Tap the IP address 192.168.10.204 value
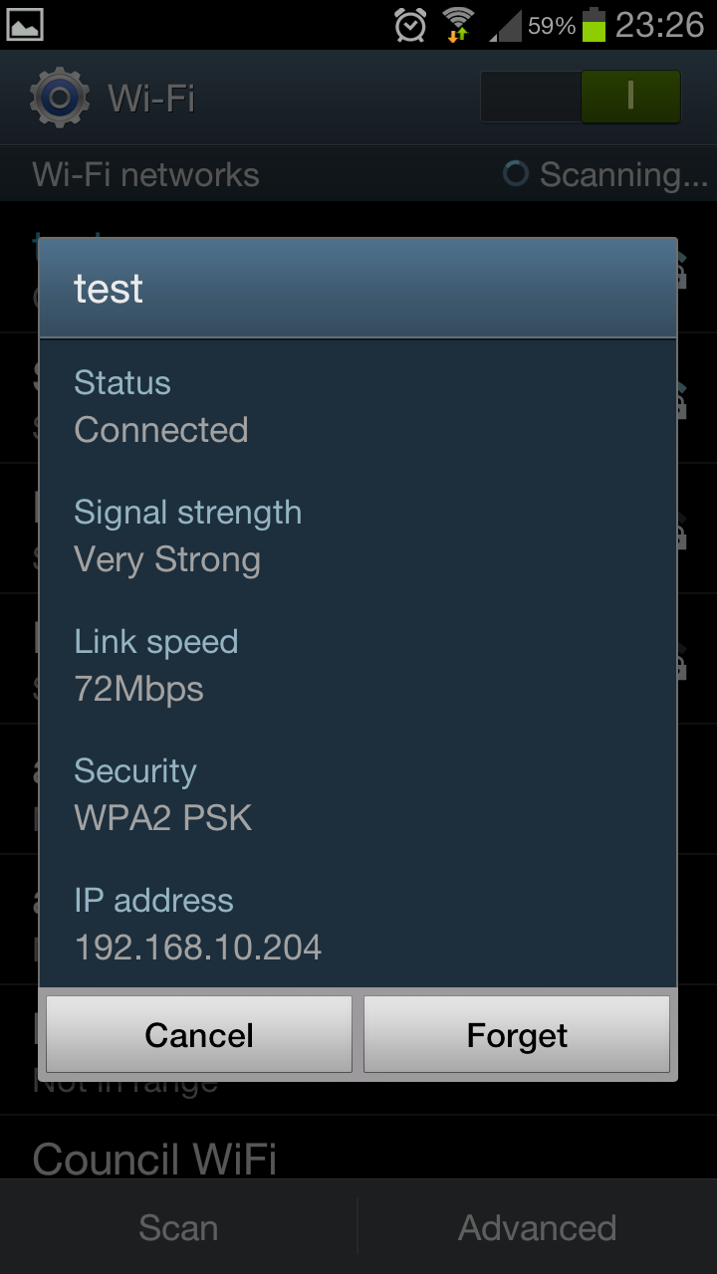The image size is (717, 1274). tap(197, 948)
